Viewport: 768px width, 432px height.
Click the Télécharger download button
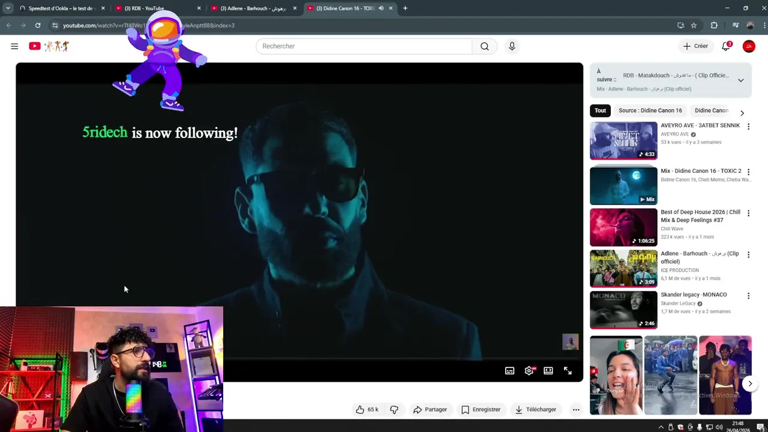tap(535, 409)
